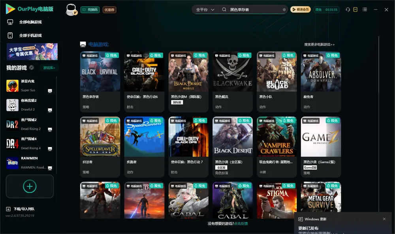Open customer support headset icon
Viewport: 395px width, 234px height.
click(x=348, y=9)
